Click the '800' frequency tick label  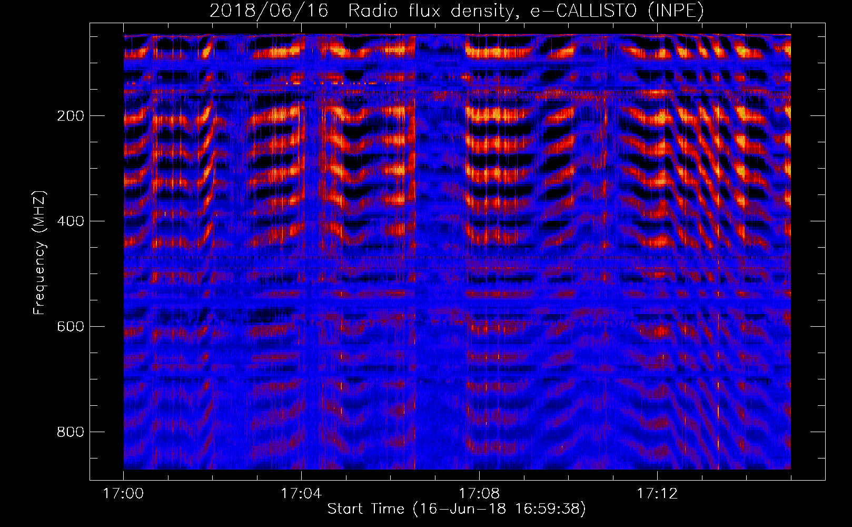[71, 432]
